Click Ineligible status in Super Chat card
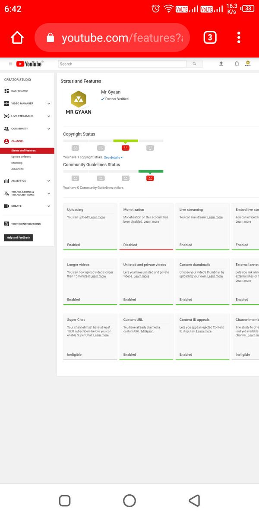This screenshot has height=518, width=259. [74, 354]
